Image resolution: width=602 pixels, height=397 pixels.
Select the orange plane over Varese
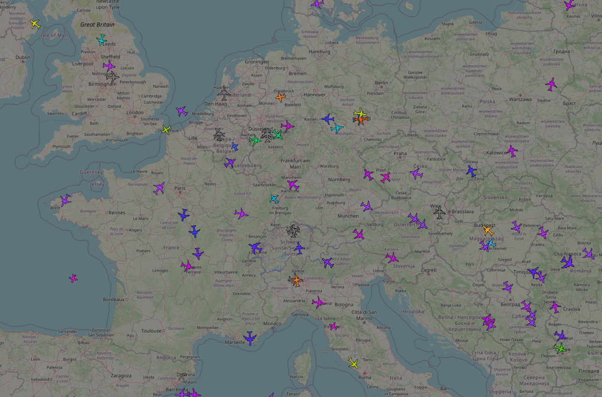click(296, 281)
